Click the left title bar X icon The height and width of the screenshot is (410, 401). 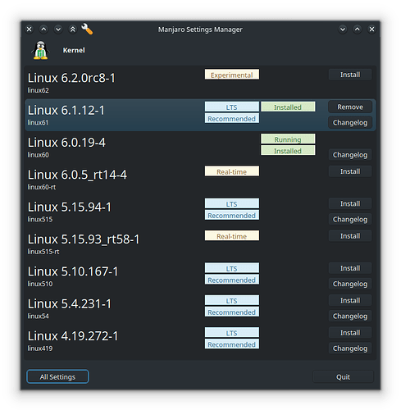30,29
